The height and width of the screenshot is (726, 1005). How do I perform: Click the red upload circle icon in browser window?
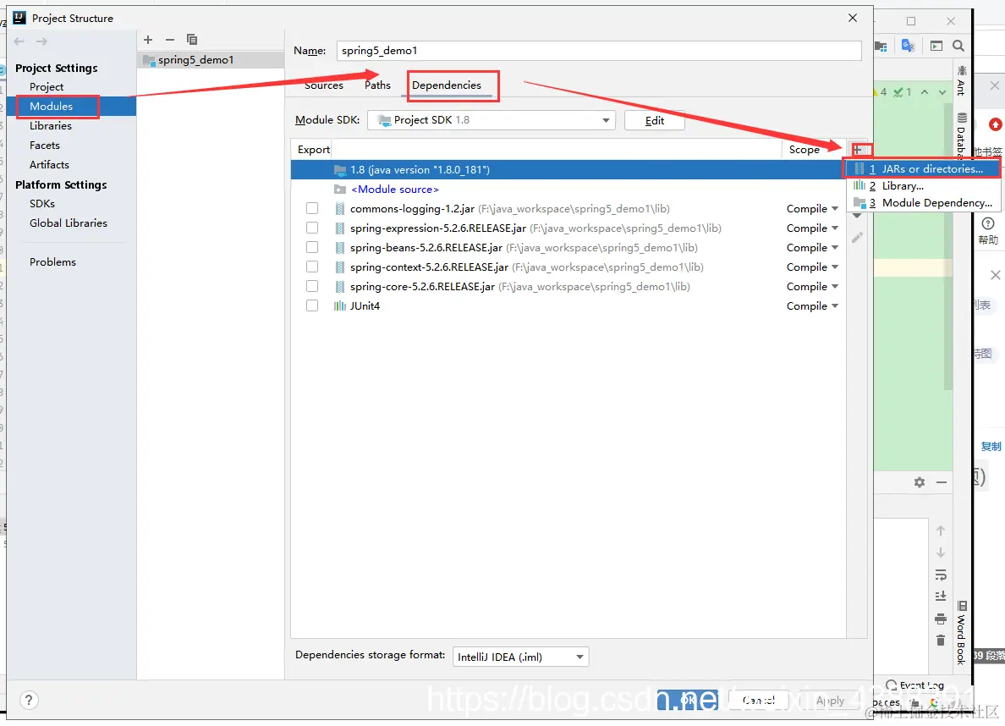coord(995,124)
